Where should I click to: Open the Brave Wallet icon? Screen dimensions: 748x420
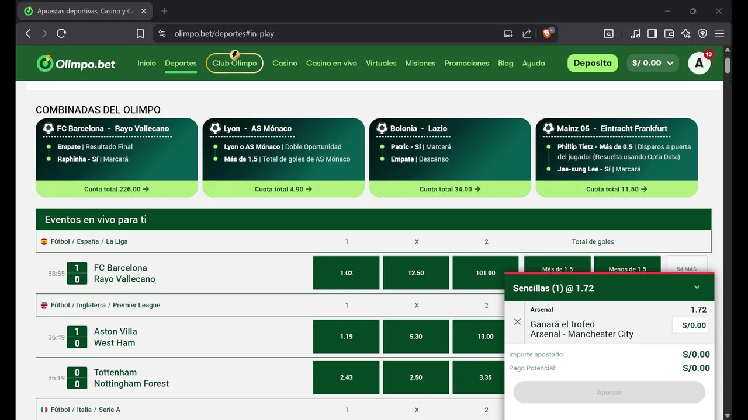669,34
